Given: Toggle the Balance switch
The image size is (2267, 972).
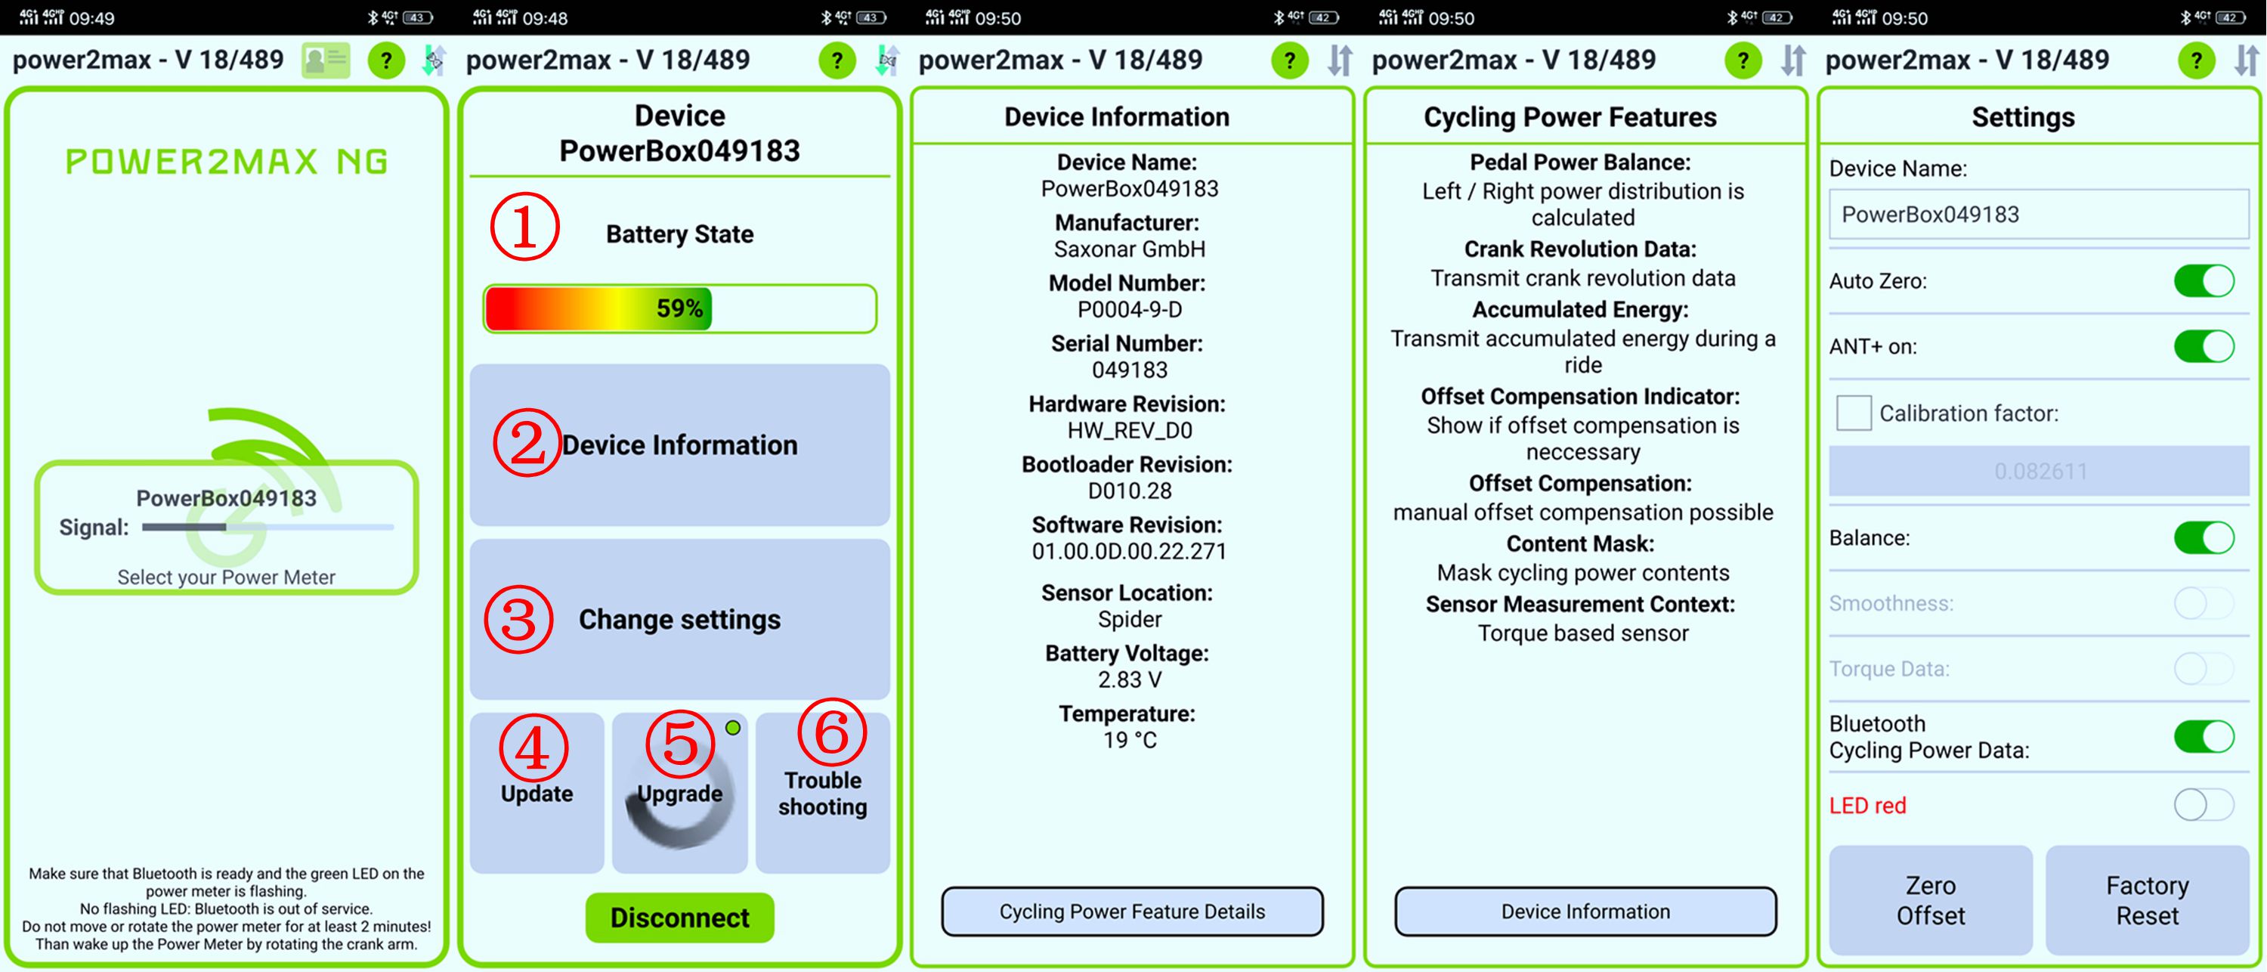Looking at the screenshot, I should pyautogui.click(x=2204, y=537).
